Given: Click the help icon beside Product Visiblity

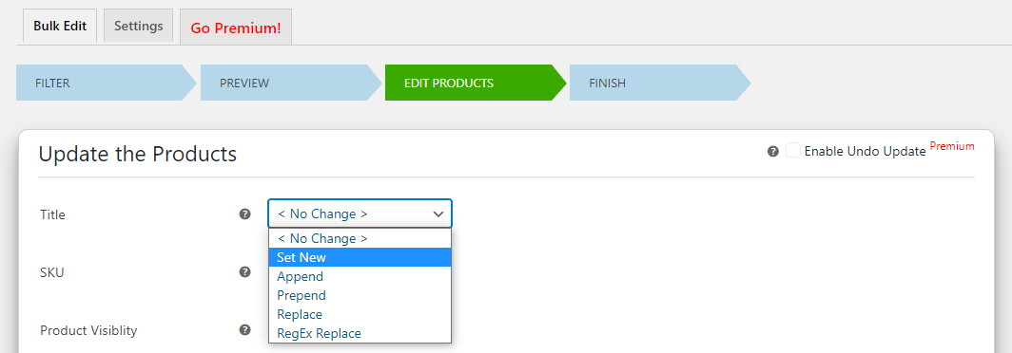Looking at the screenshot, I should [244, 330].
